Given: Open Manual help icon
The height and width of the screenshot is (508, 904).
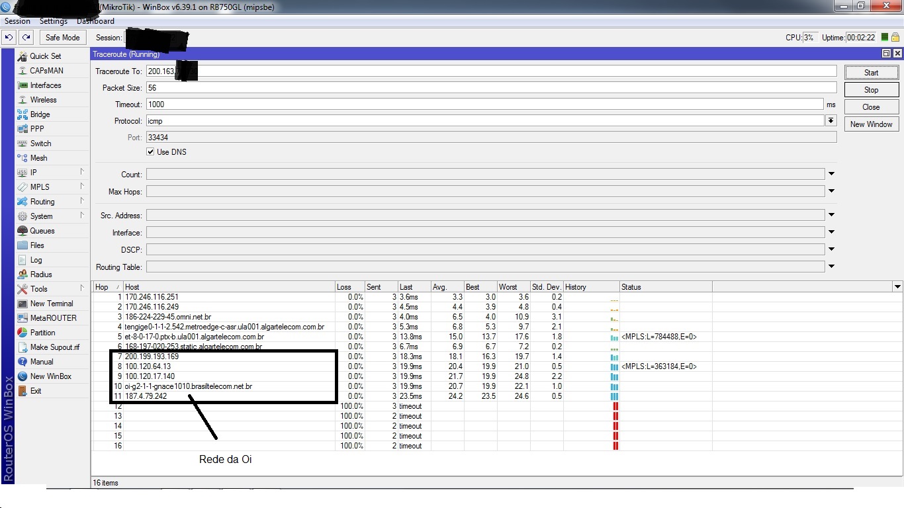Looking at the screenshot, I should pyautogui.click(x=23, y=362).
